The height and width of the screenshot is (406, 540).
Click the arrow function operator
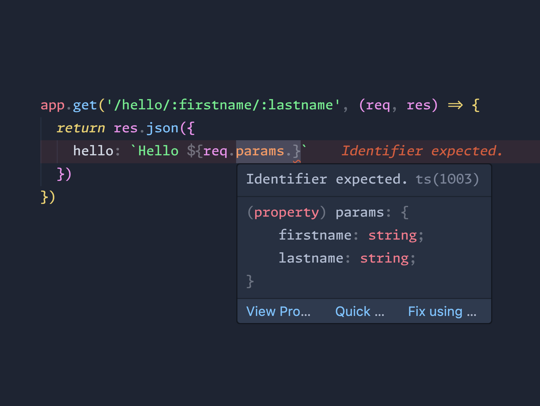click(x=455, y=105)
